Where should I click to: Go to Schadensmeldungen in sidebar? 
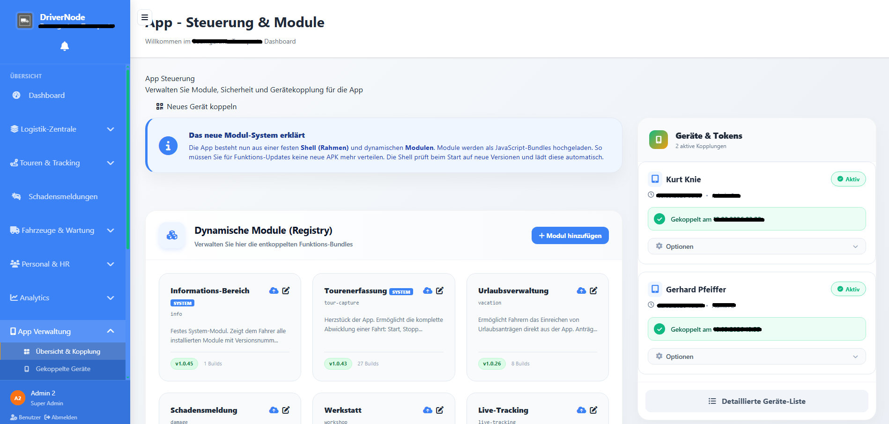pyautogui.click(x=63, y=196)
